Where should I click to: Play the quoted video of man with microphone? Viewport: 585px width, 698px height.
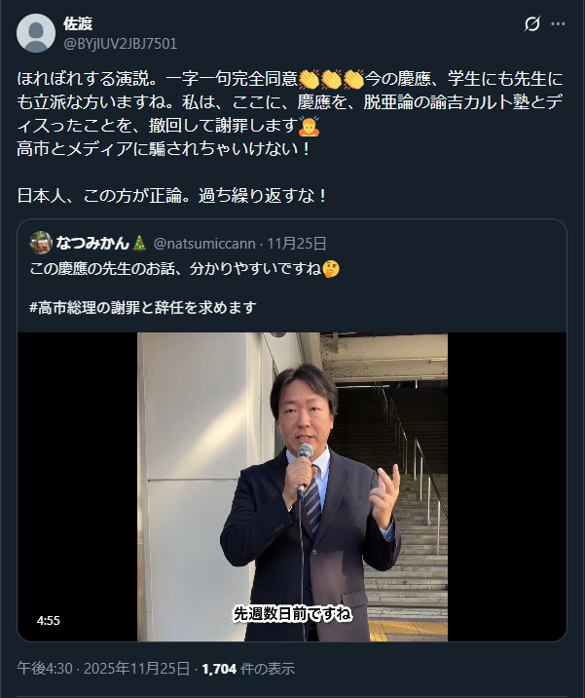click(x=292, y=487)
